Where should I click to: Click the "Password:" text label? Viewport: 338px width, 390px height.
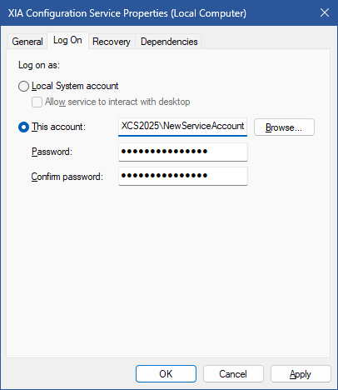52,152
